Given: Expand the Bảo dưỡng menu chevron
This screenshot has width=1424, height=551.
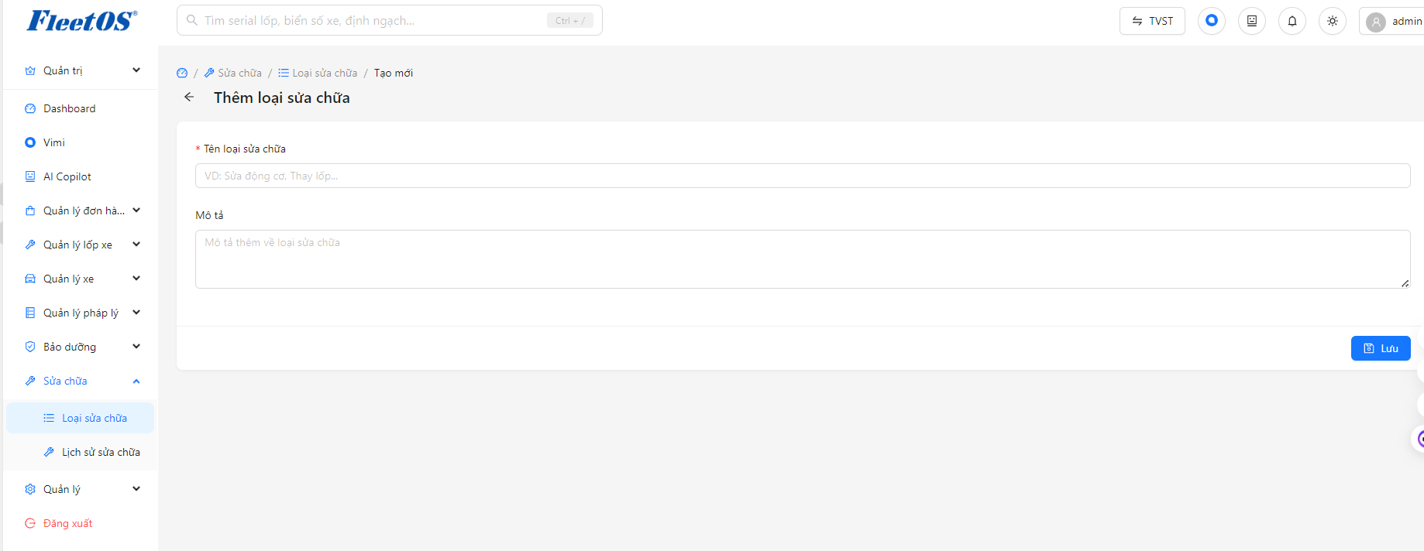Looking at the screenshot, I should [x=136, y=347].
